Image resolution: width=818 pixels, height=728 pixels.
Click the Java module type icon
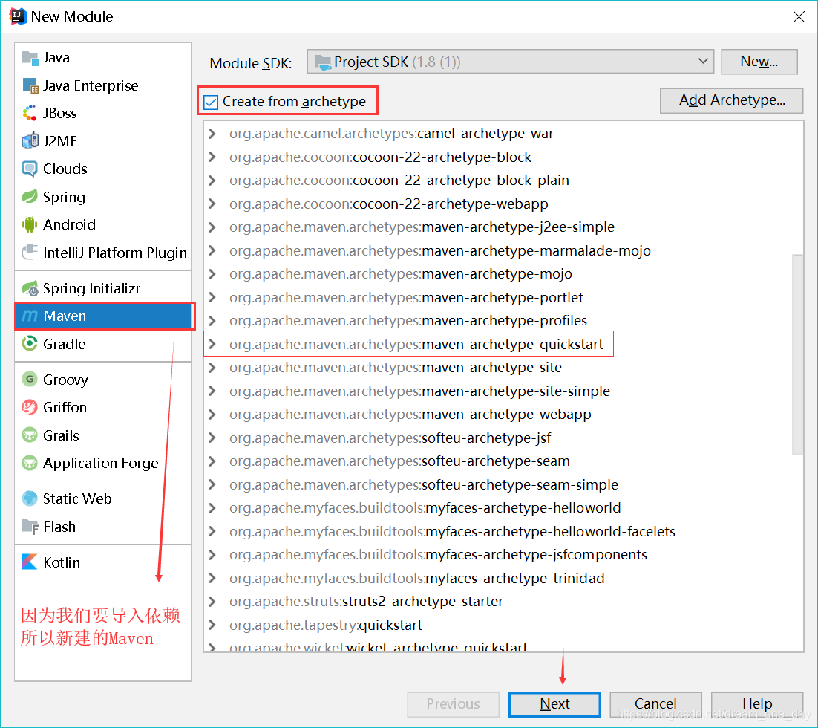click(30, 58)
